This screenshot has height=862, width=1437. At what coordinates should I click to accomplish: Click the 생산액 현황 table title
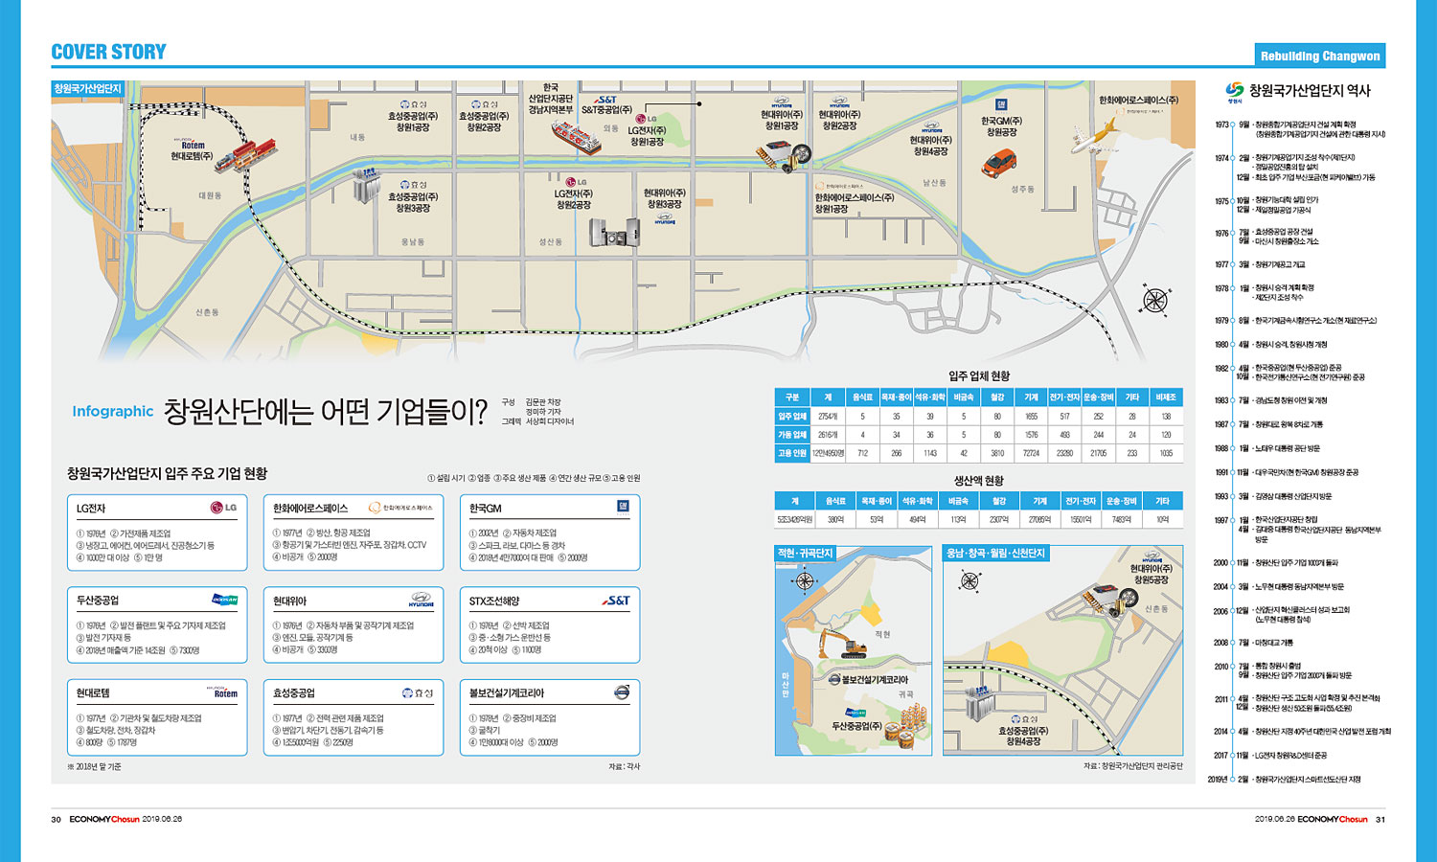point(979,480)
